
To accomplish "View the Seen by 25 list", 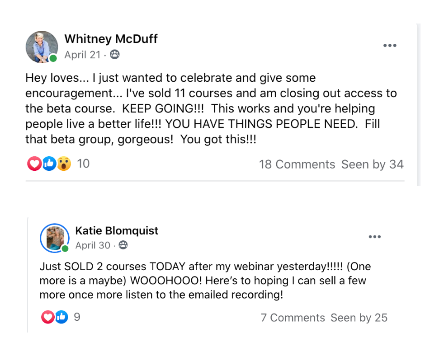I will [x=359, y=318].
